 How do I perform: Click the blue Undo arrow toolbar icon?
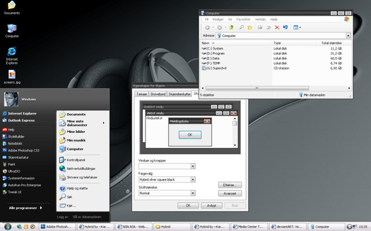click(x=285, y=27)
